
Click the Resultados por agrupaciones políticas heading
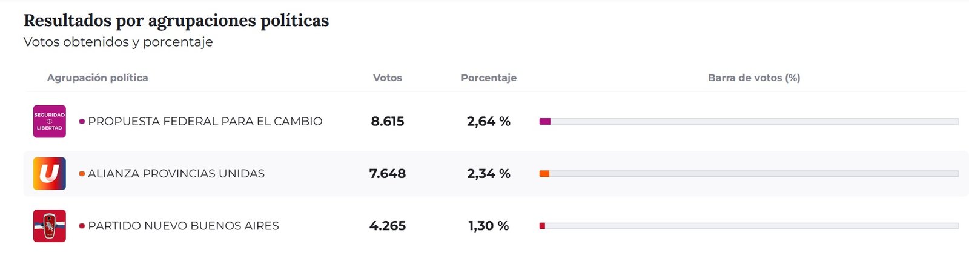[x=176, y=21]
